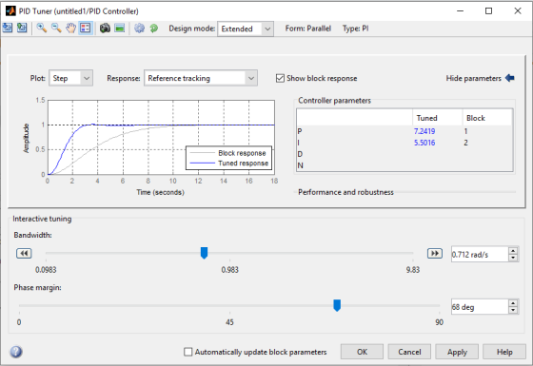This screenshot has height=366, width=533.
Task: Activate the Pan hand tool
Action: click(x=70, y=29)
